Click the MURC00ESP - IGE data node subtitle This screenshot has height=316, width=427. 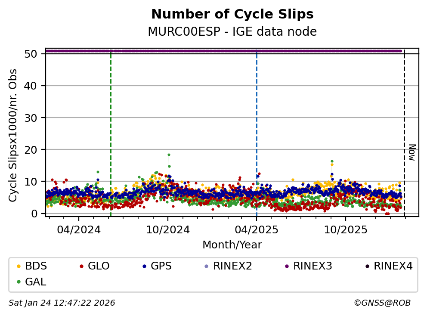click(x=232, y=32)
